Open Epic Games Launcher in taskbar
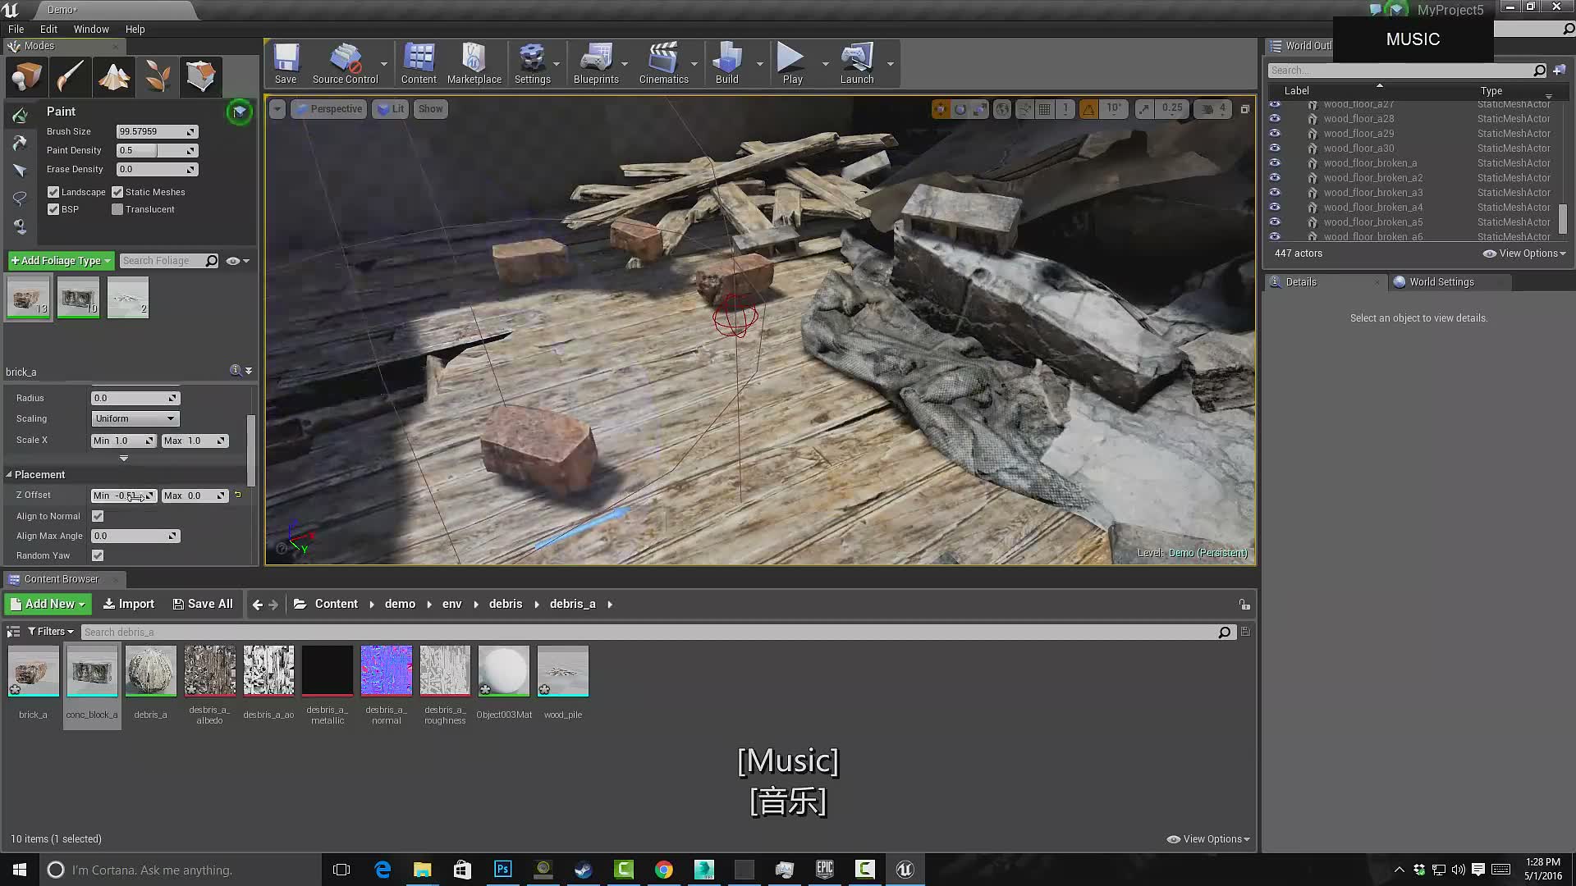This screenshot has width=1576, height=886. [x=825, y=870]
